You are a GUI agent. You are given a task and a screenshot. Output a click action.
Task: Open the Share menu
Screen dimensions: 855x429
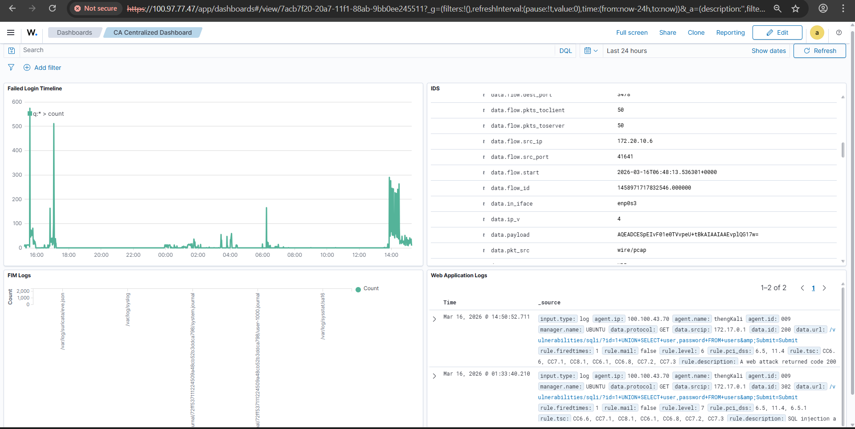tap(667, 32)
